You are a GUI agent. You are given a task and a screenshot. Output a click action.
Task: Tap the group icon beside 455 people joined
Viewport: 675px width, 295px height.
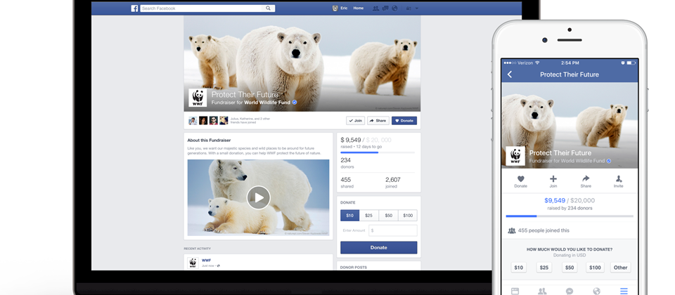[512, 230]
